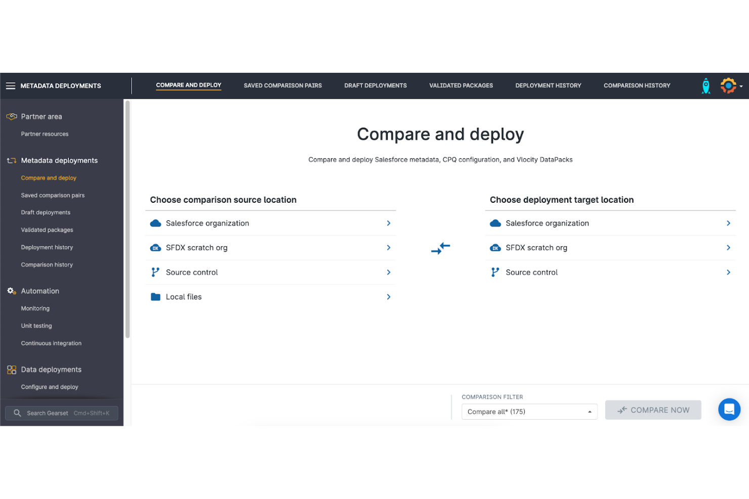Click the compare arrows icon between panels
Viewport: 749px width, 499px height.
point(440,248)
